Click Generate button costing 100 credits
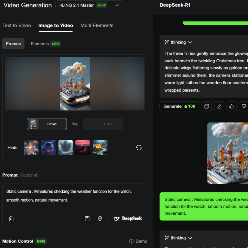This screenshot has height=248, width=248. click(180, 106)
